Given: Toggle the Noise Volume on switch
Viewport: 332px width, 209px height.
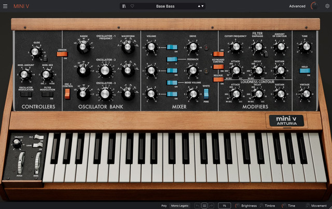Looking at the screenshot, I should tap(172, 83).
